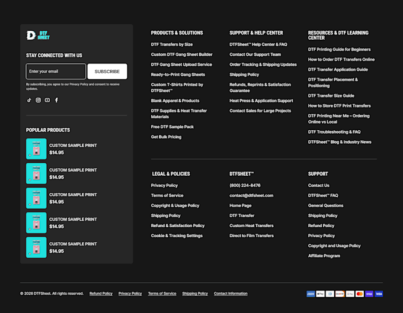Open DTF Transfers by Size
The height and width of the screenshot is (313, 403).
[x=172, y=44]
